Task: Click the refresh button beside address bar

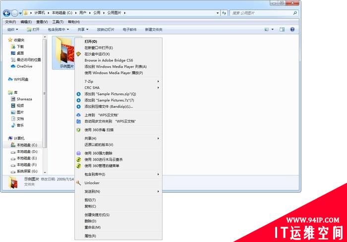Action: (x=224, y=13)
